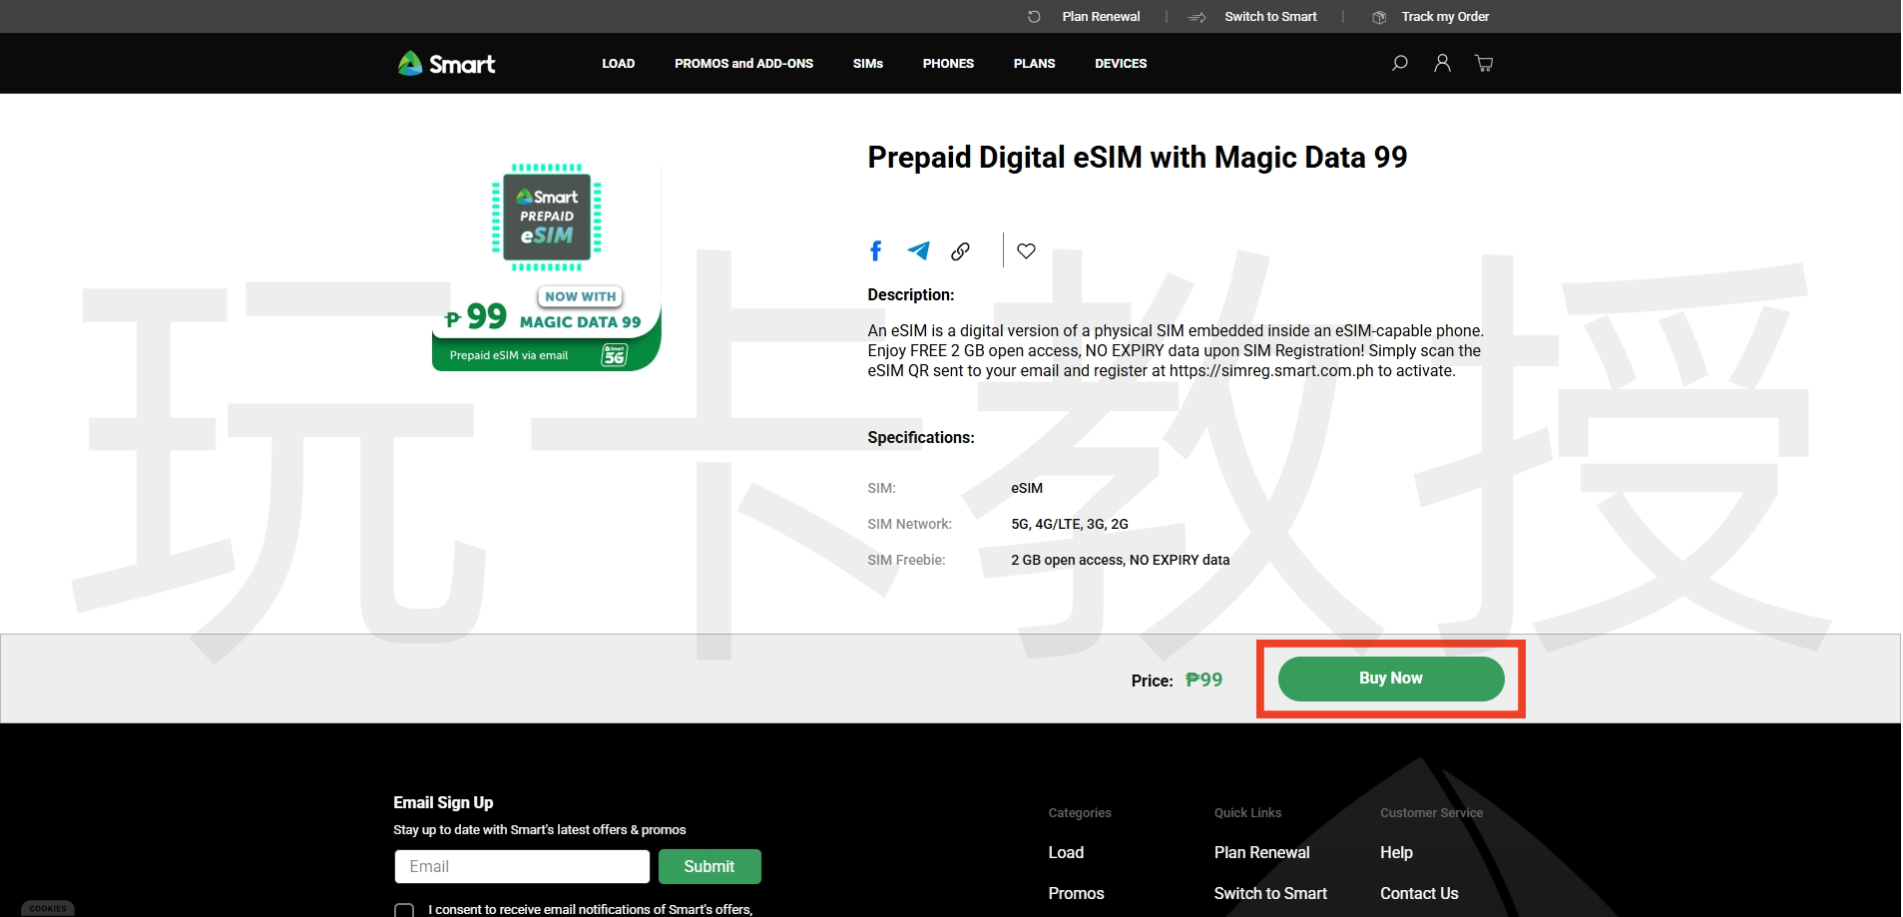The width and height of the screenshot is (1903, 917).
Task: Open the shopping cart icon
Action: tap(1484, 63)
